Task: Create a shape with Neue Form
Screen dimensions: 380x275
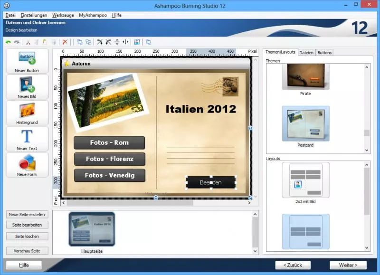Action: tap(27, 165)
